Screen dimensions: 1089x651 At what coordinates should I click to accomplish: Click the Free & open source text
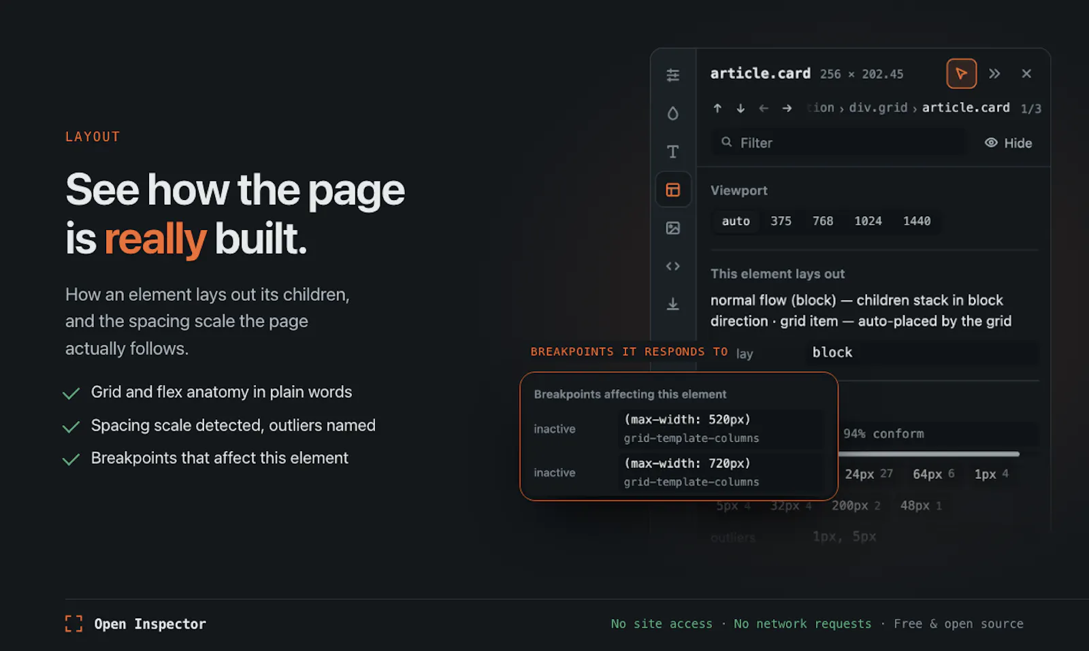[x=958, y=624]
